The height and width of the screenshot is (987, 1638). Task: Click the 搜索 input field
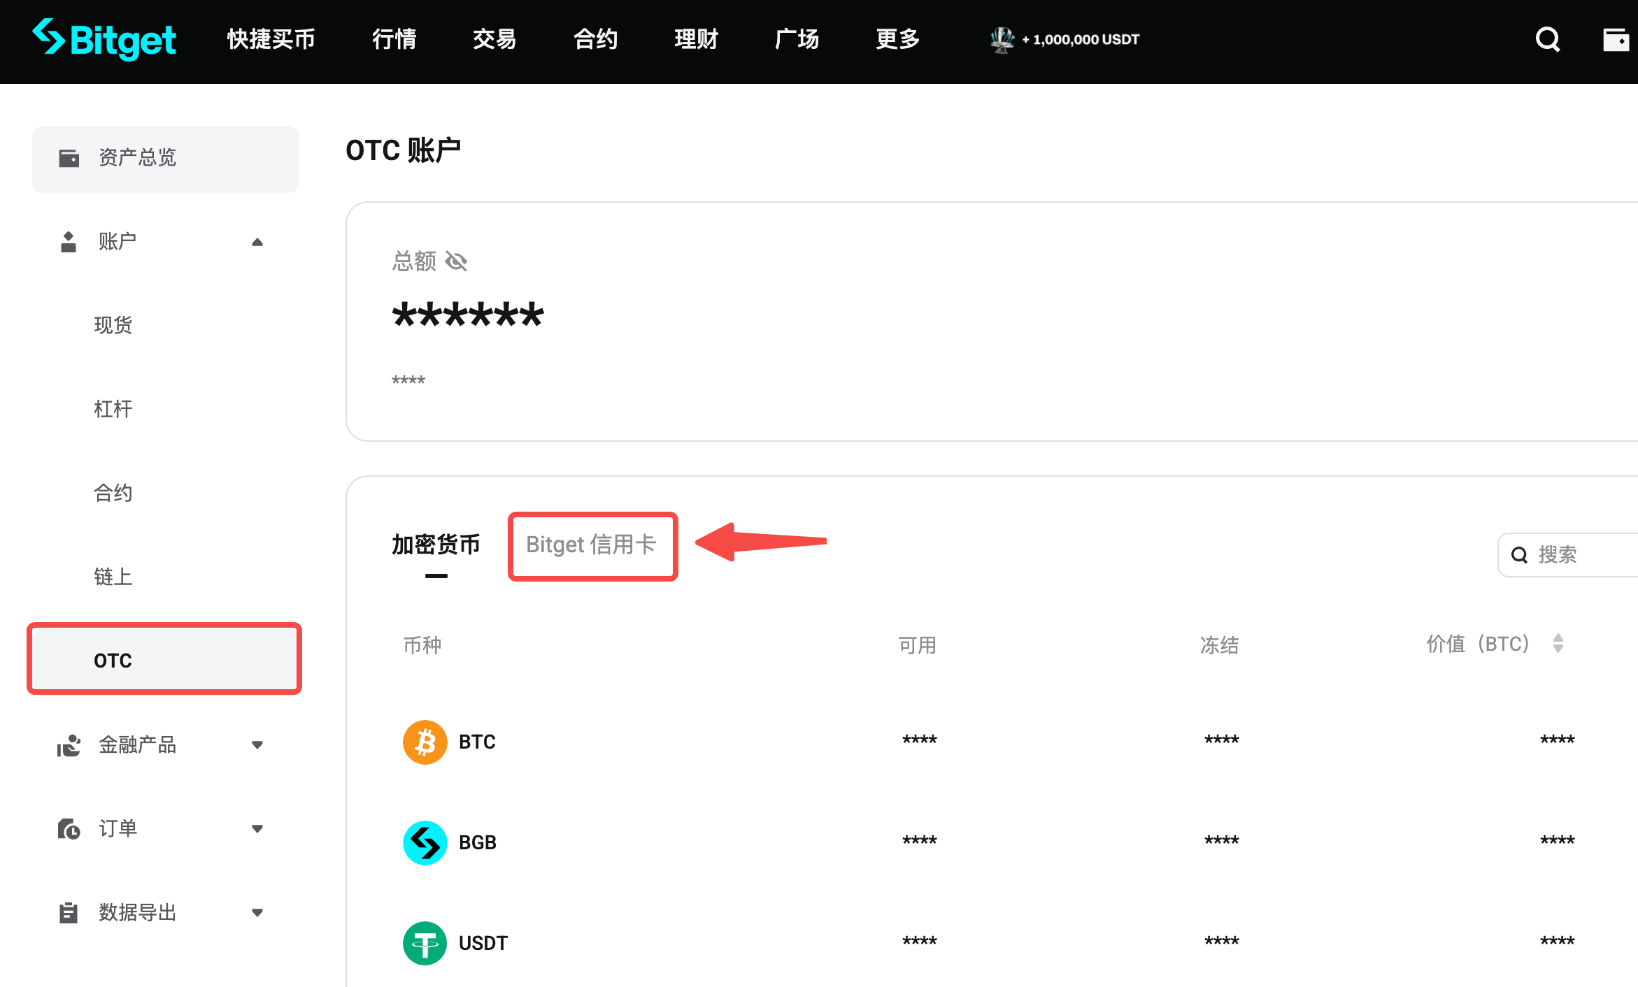tap(1574, 554)
